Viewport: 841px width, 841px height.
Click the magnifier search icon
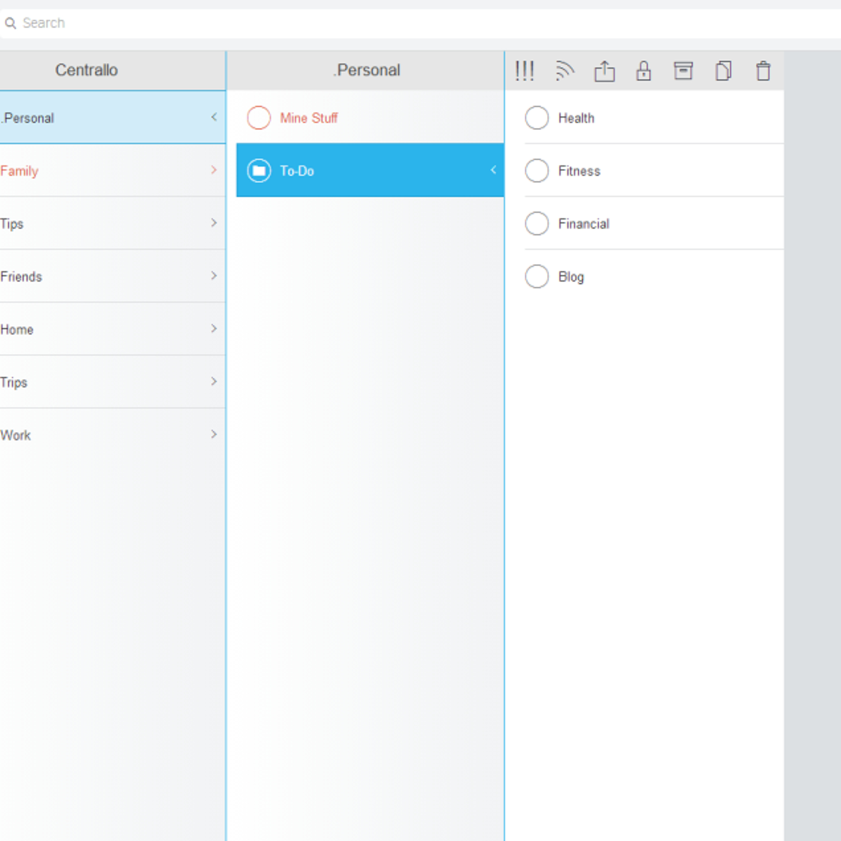(10, 23)
